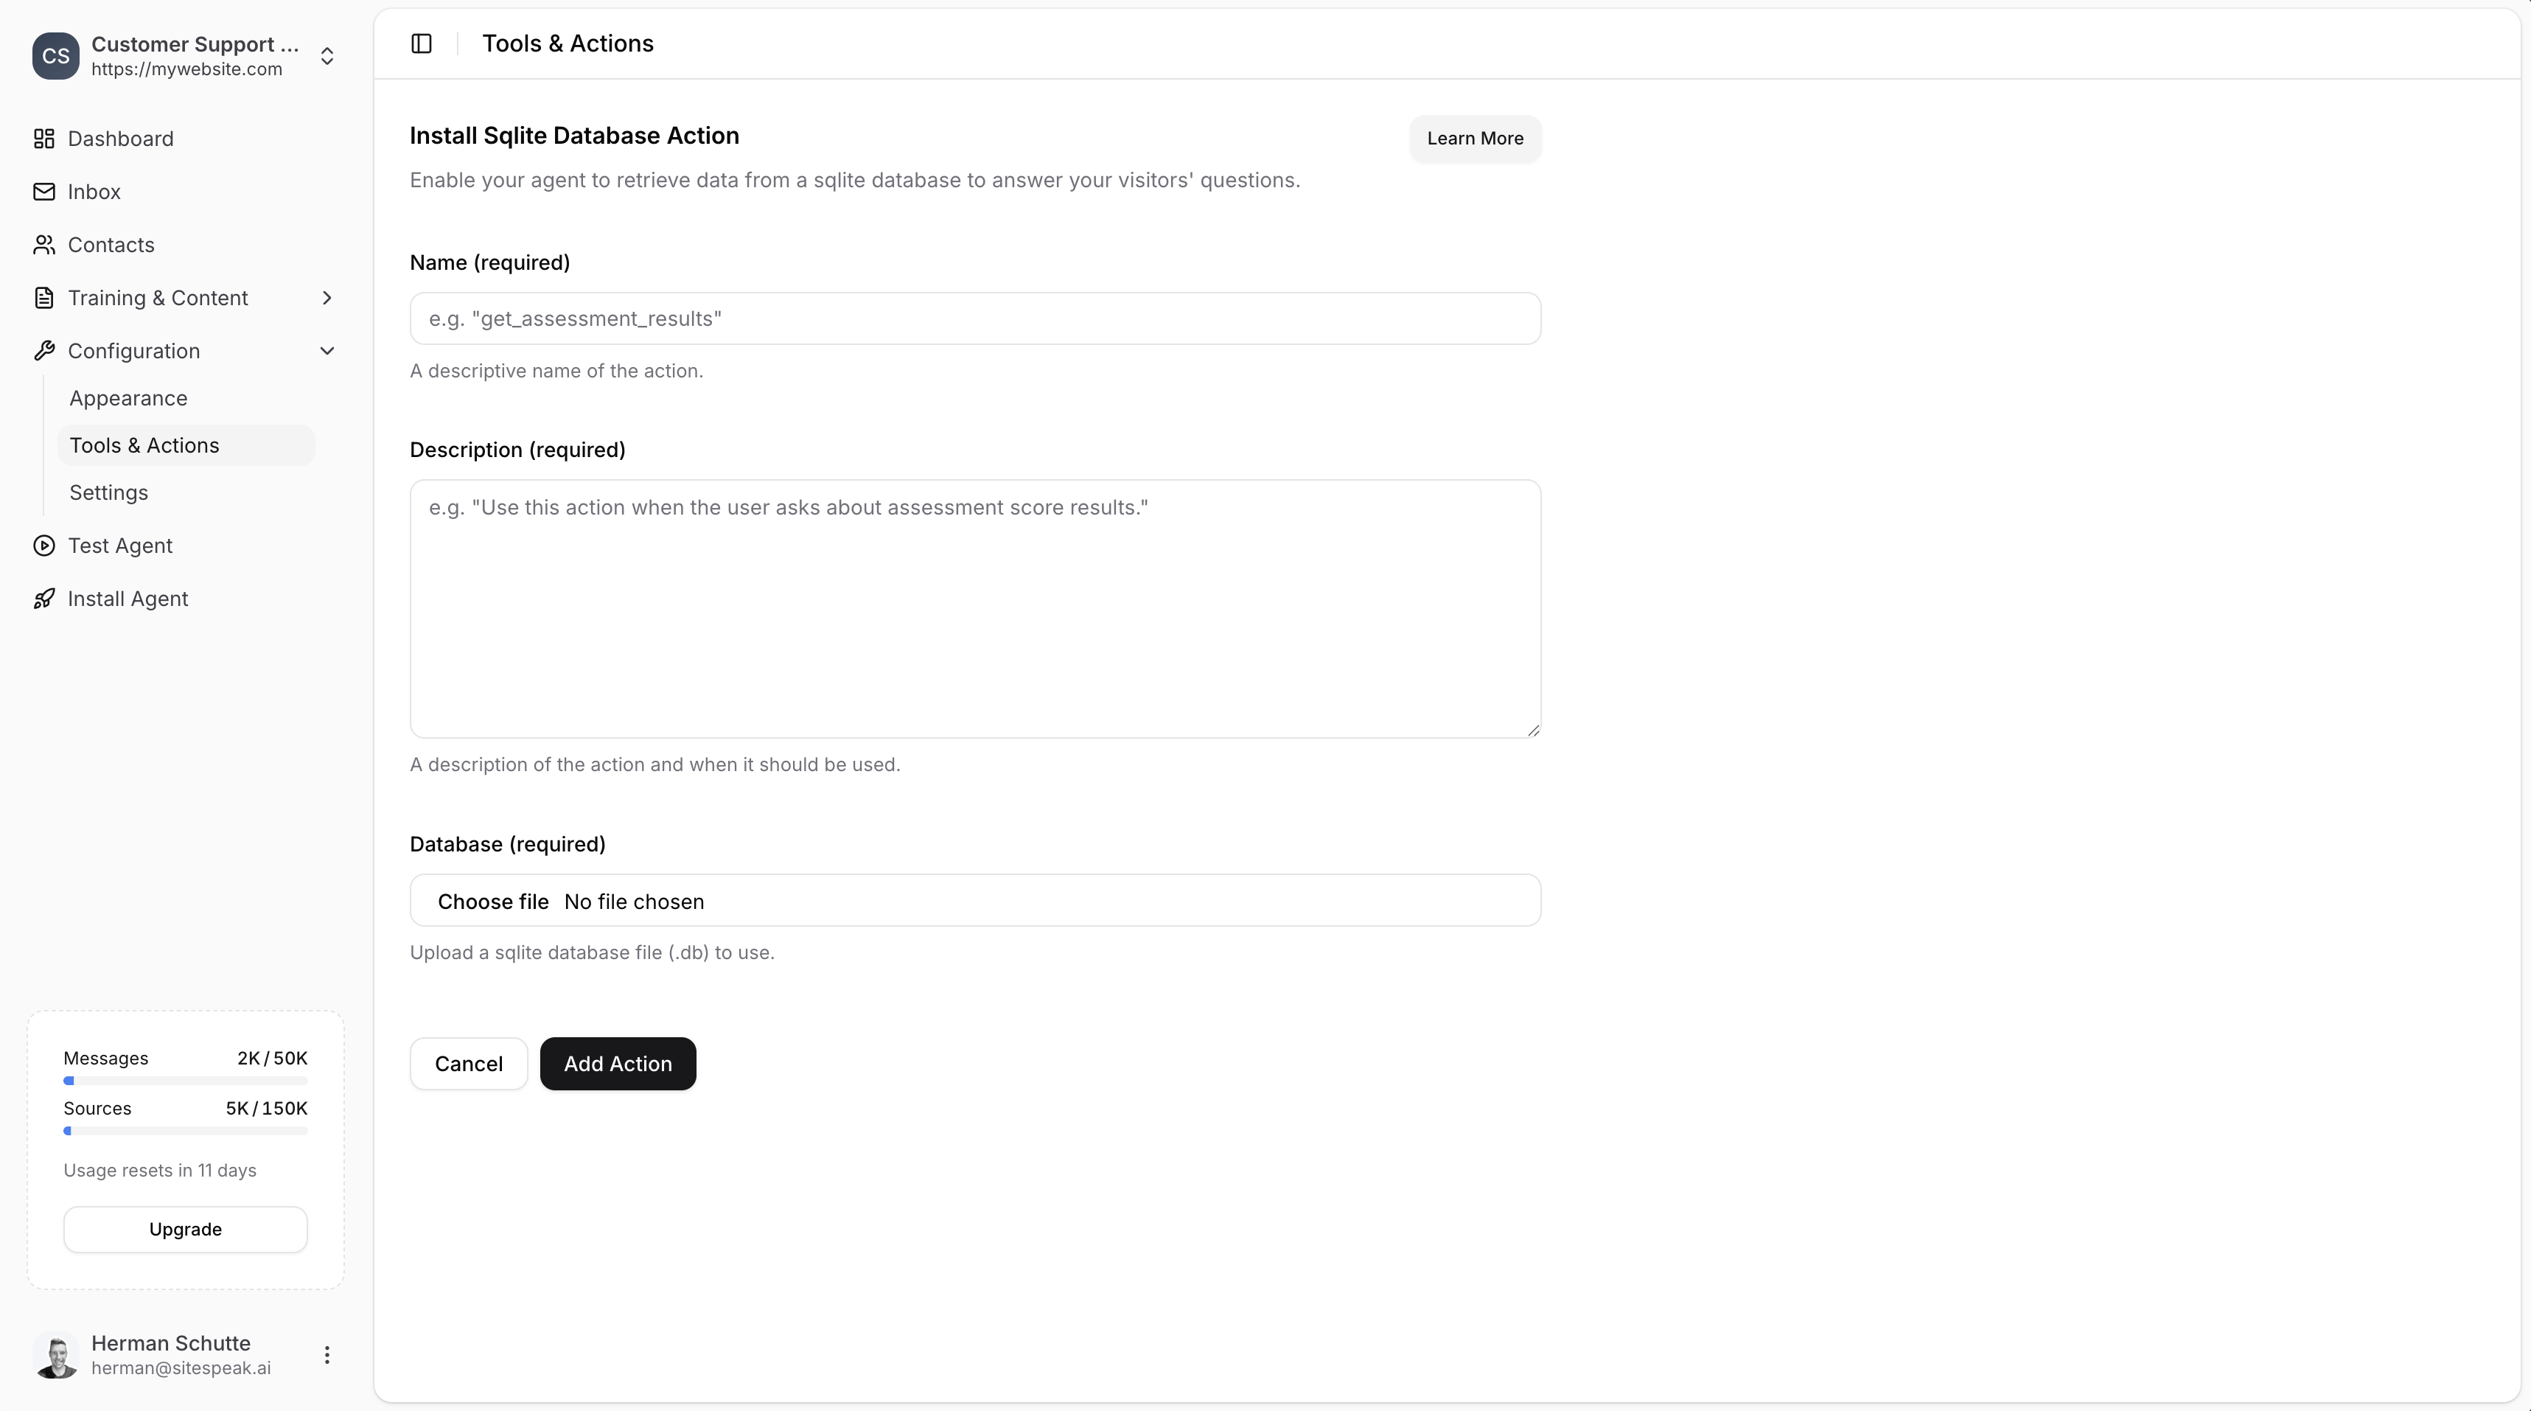The height and width of the screenshot is (1411, 2531).
Task: Select Tools & Actions in sidebar
Action: pyautogui.click(x=144, y=445)
